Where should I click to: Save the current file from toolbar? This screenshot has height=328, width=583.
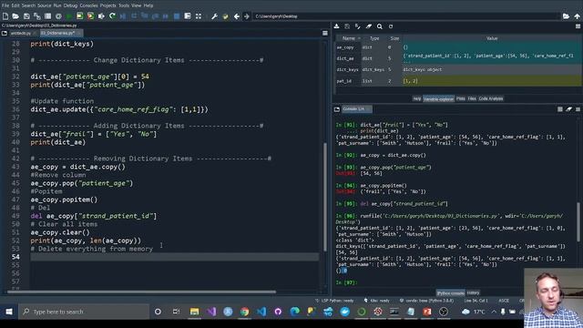pos(26,16)
